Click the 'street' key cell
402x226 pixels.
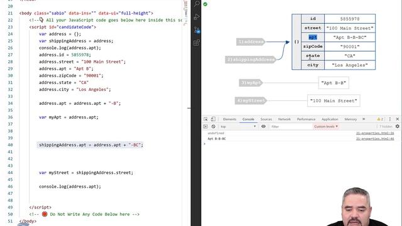point(313,28)
